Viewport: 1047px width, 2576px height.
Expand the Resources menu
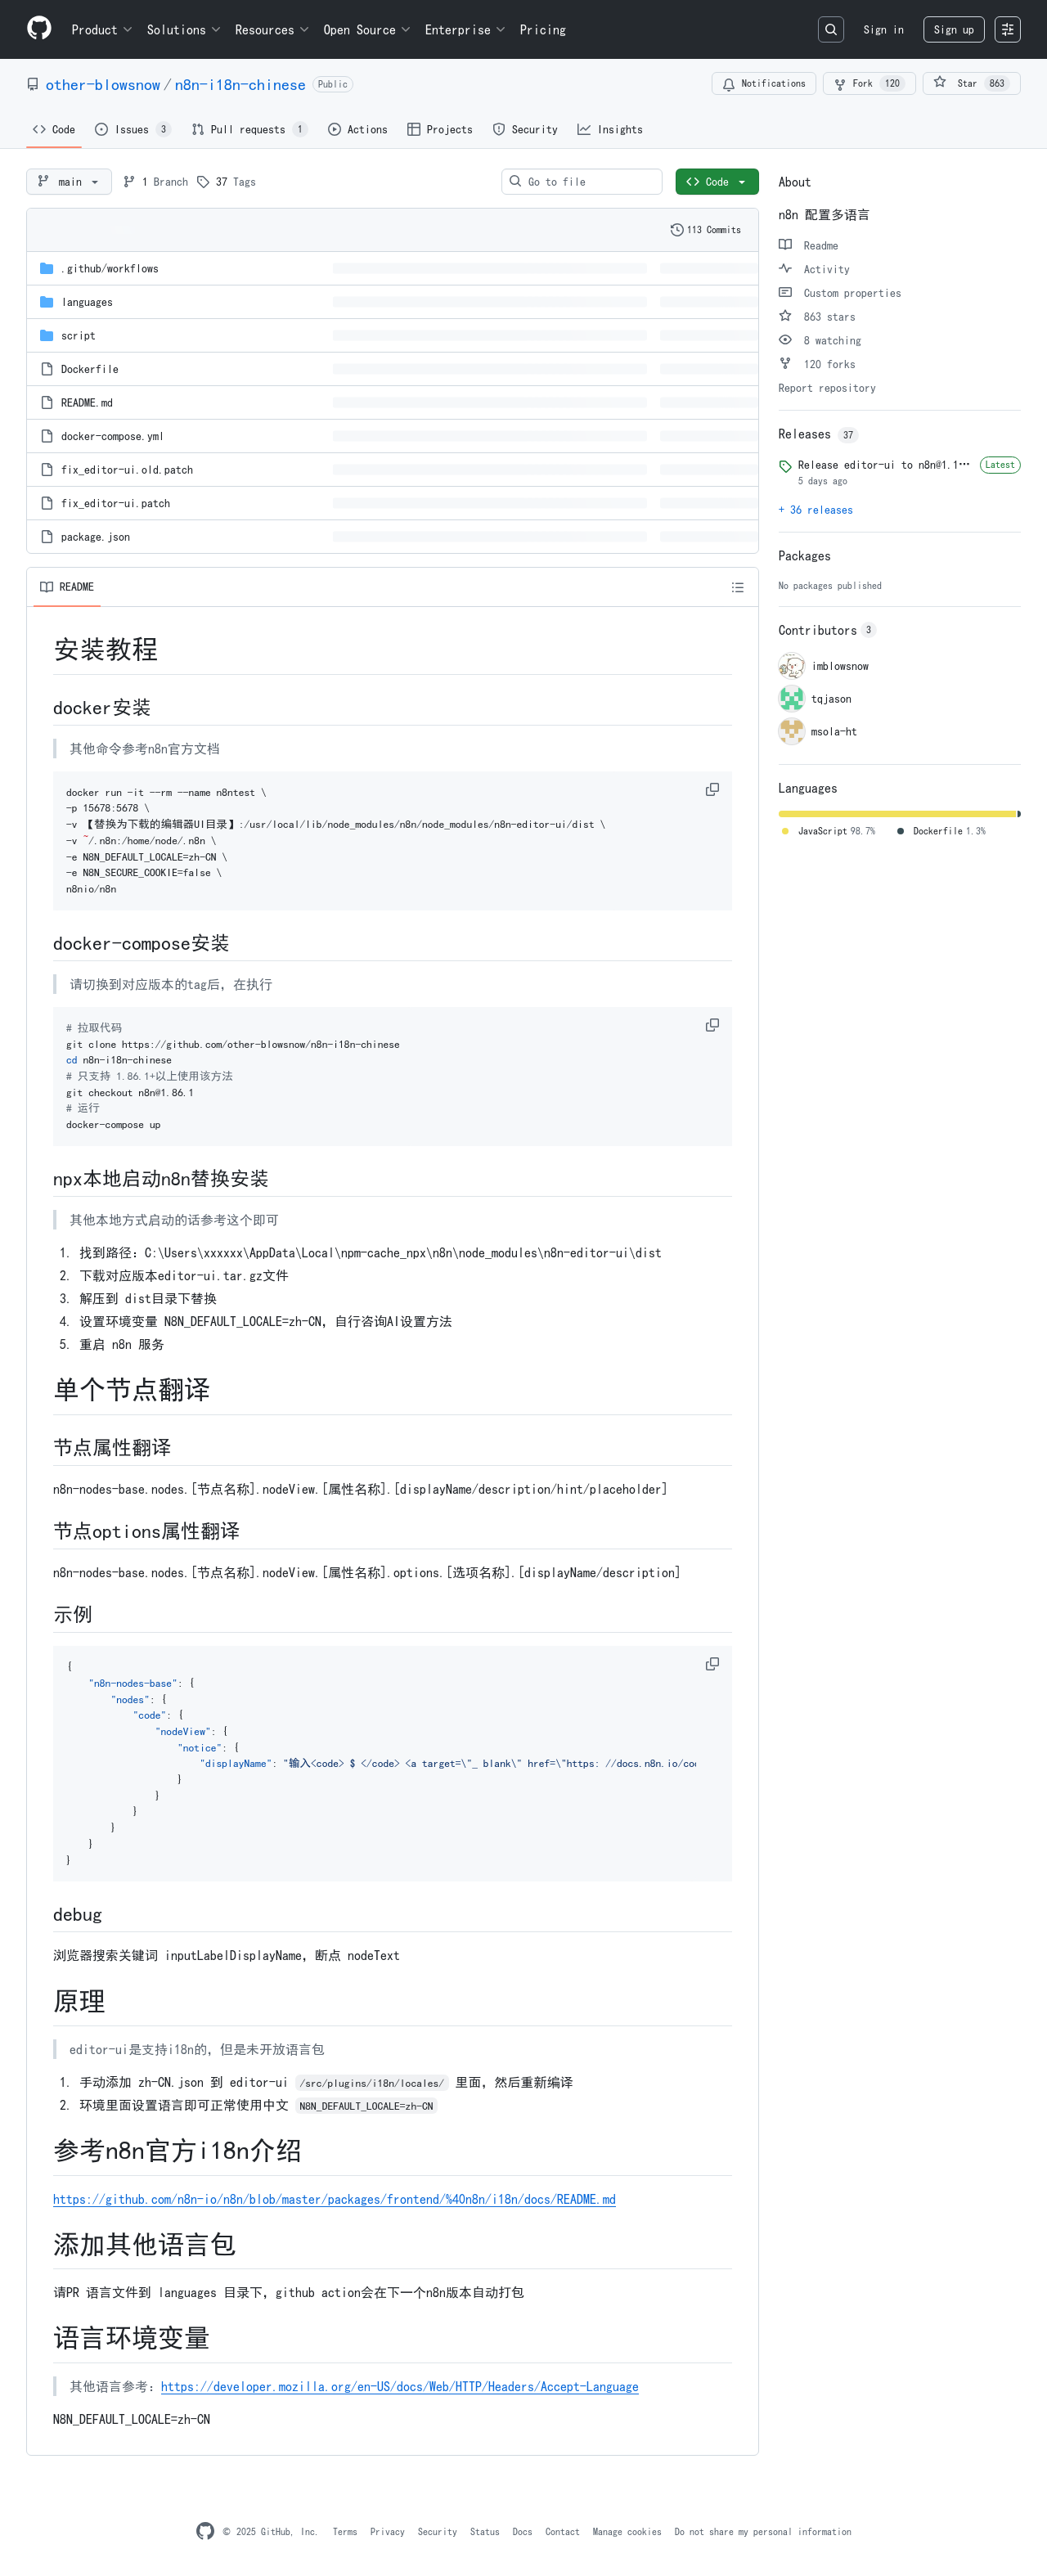[x=271, y=30]
